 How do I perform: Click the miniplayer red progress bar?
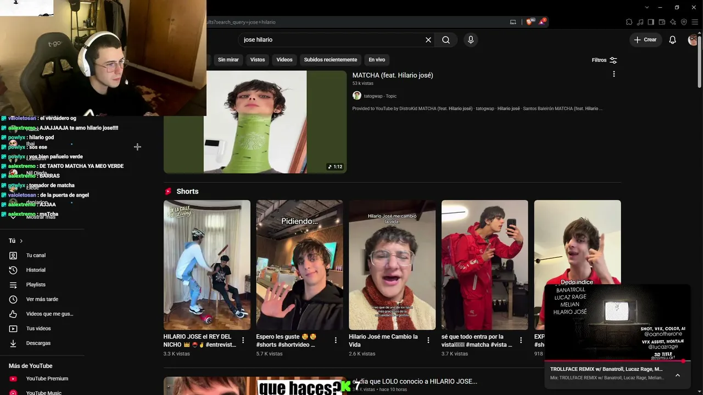(617, 361)
